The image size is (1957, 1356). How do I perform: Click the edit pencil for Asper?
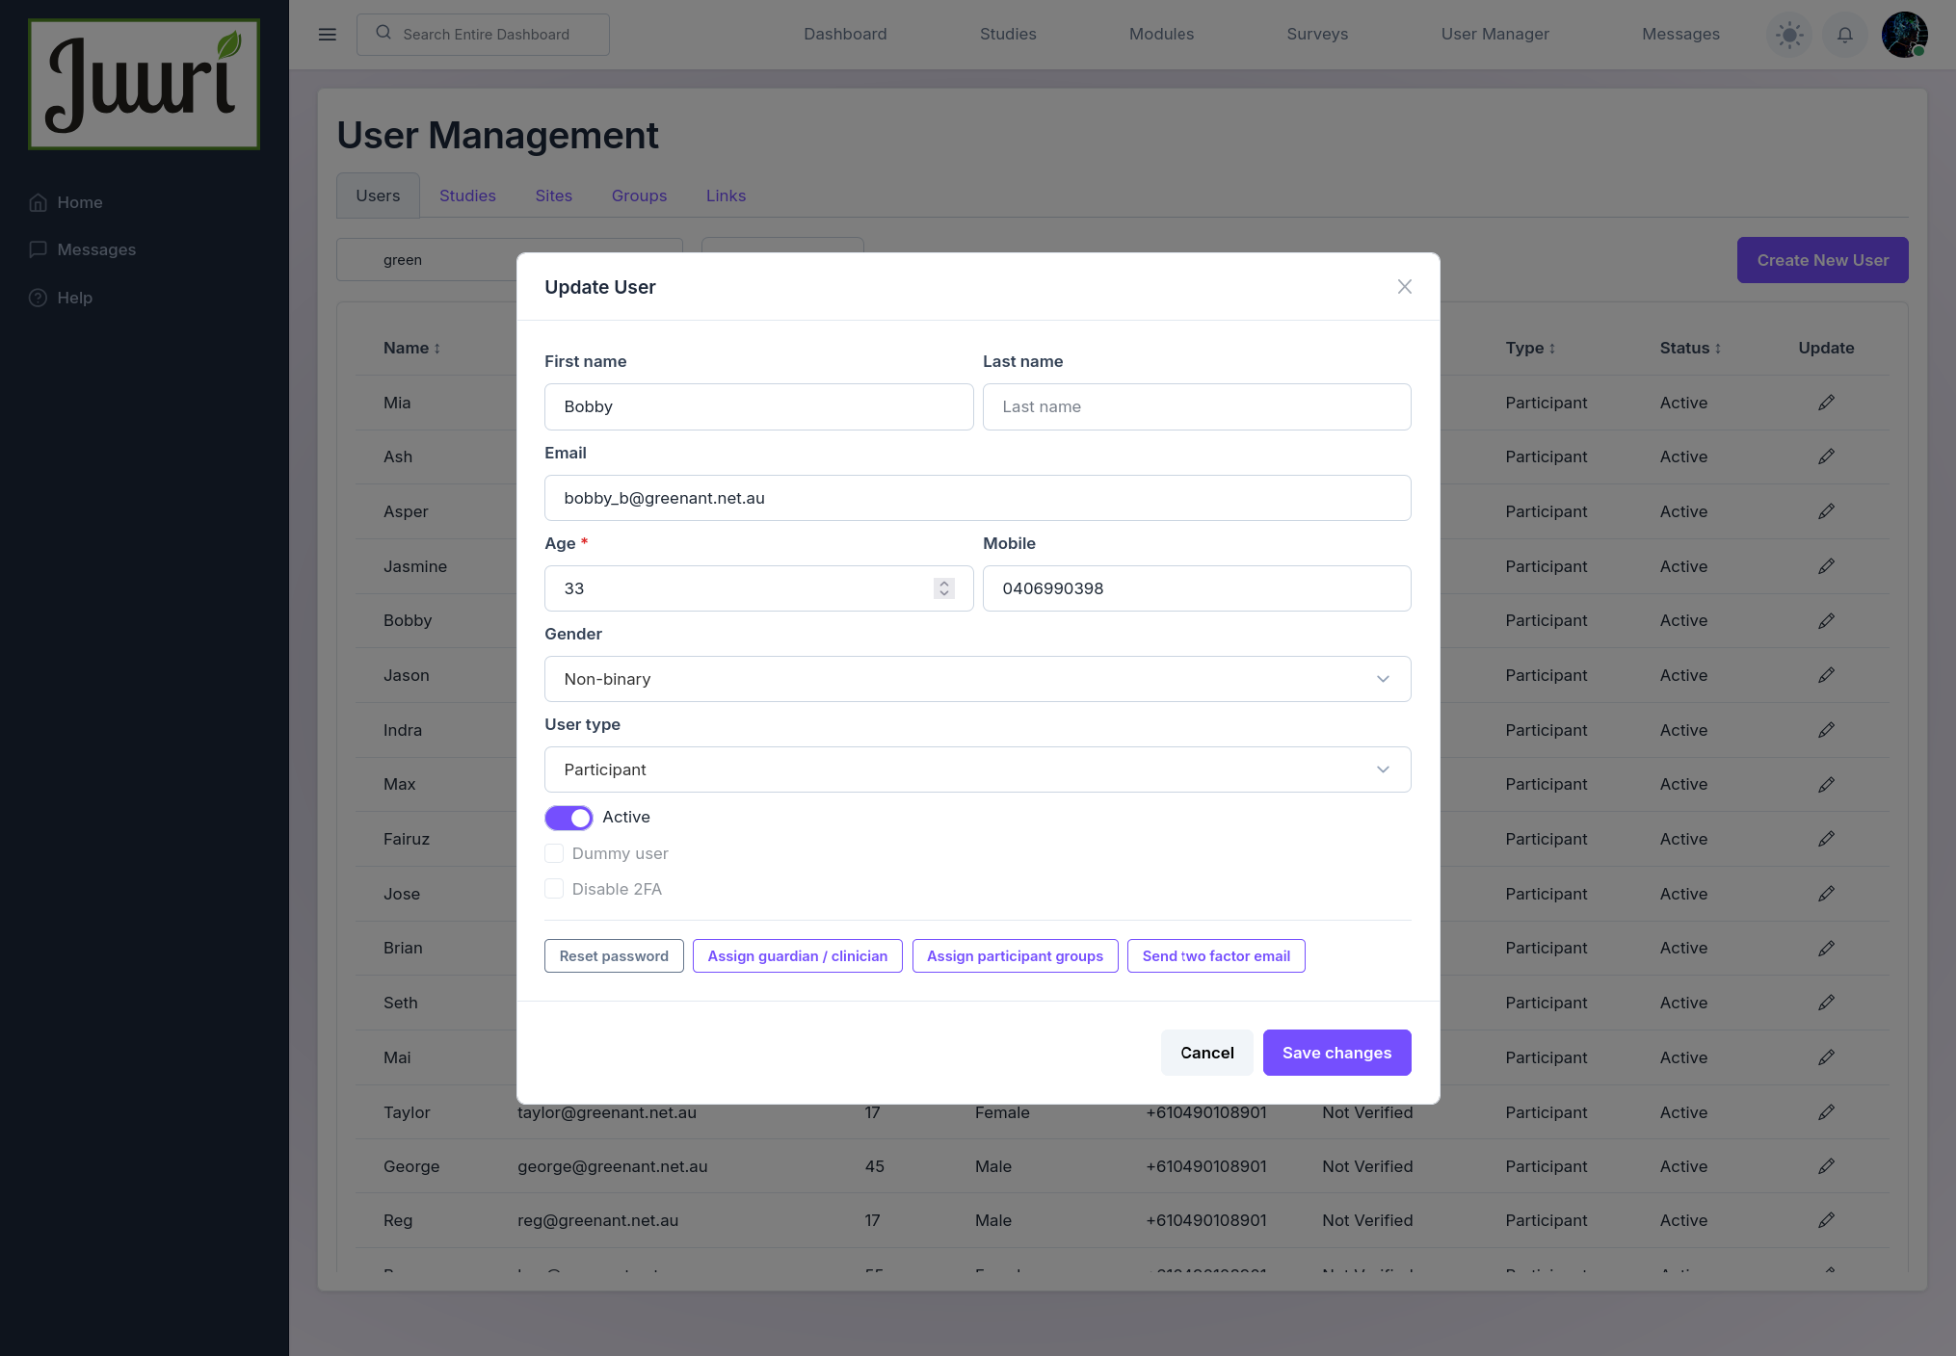click(x=1826, y=511)
